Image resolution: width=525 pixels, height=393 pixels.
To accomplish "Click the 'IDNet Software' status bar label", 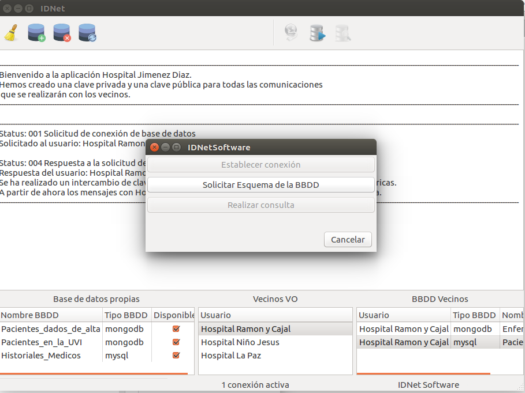I will point(428,385).
